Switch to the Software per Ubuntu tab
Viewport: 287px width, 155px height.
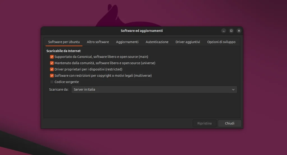pyautogui.click(x=64, y=42)
